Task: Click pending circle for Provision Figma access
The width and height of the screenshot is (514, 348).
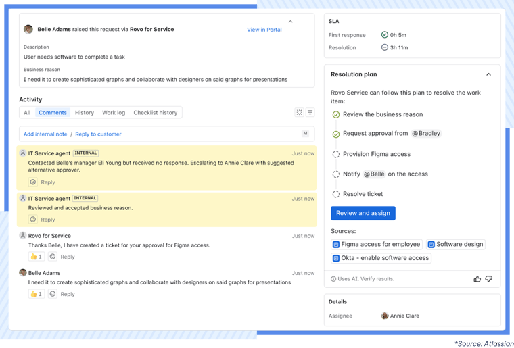Action: [x=335, y=154]
